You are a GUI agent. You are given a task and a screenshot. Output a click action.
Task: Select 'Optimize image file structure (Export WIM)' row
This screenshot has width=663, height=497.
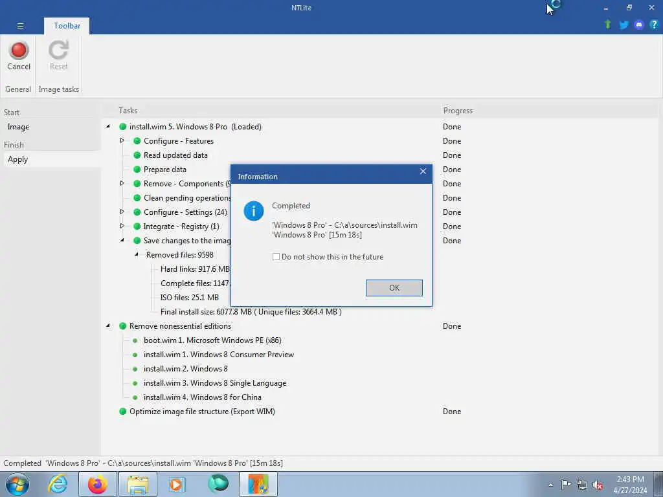pyautogui.click(x=202, y=411)
